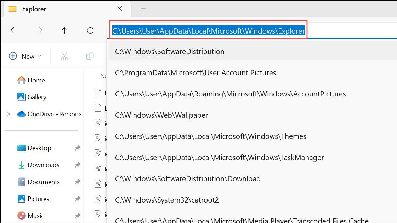
Task: Unpin Pictures from Quick access
Action: pyautogui.click(x=78, y=199)
